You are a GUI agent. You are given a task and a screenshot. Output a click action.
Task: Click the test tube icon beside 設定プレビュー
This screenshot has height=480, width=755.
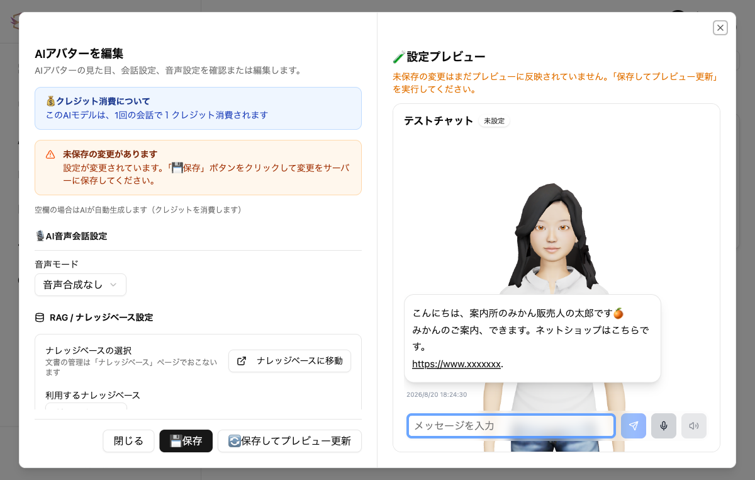click(x=399, y=57)
